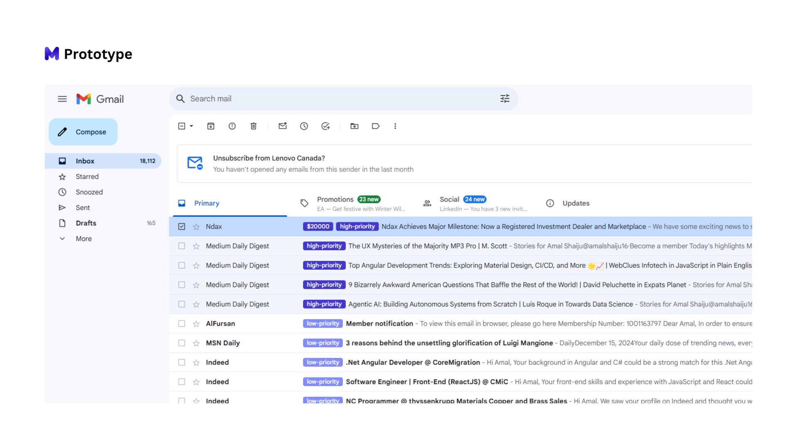
Task: Open the Starred folder
Action: click(87, 177)
